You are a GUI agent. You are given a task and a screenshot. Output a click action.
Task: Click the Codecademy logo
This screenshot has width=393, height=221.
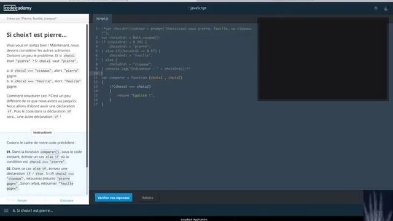click(x=18, y=8)
